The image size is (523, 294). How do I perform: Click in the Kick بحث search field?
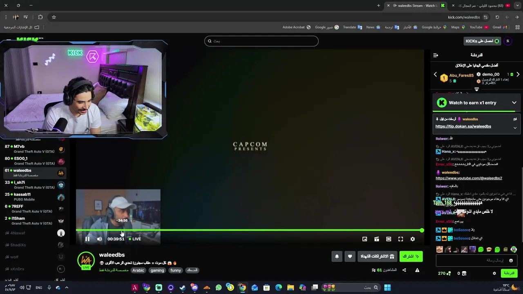pos(261,41)
